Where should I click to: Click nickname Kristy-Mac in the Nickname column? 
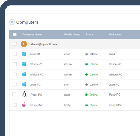(x=115, y=105)
